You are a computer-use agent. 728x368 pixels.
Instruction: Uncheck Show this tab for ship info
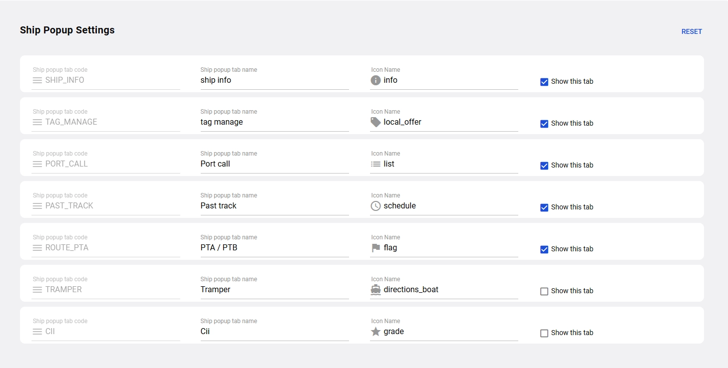(x=544, y=82)
